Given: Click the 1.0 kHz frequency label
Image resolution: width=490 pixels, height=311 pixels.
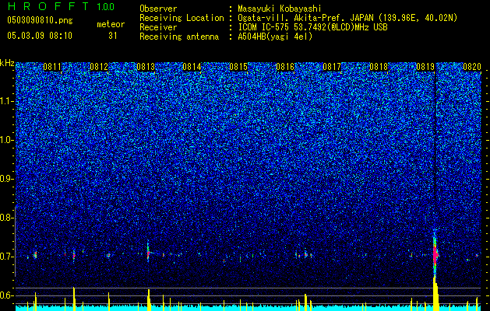Looking at the screenshot, I should pos(6,140).
